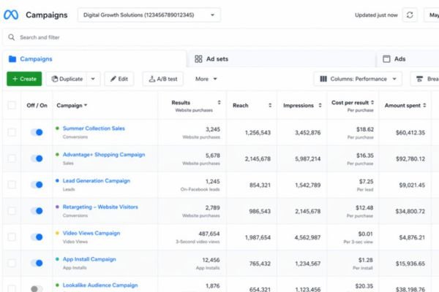
Task: Click the A/B test button
Action: tap(163, 79)
